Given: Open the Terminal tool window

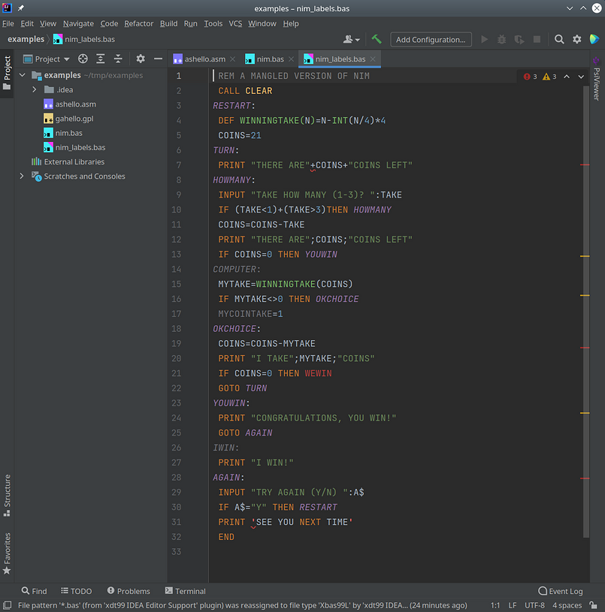Looking at the screenshot, I should pos(184,591).
